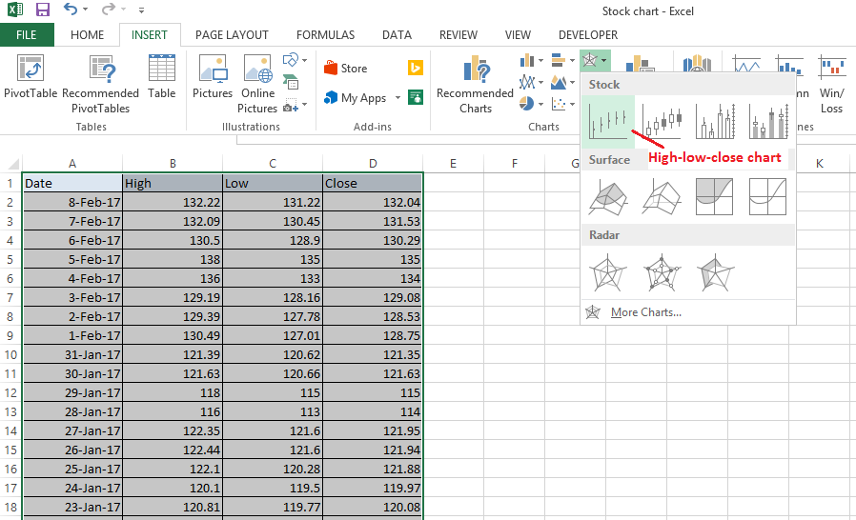Open the Office Store add-ins

pyautogui.click(x=346, y=69)
